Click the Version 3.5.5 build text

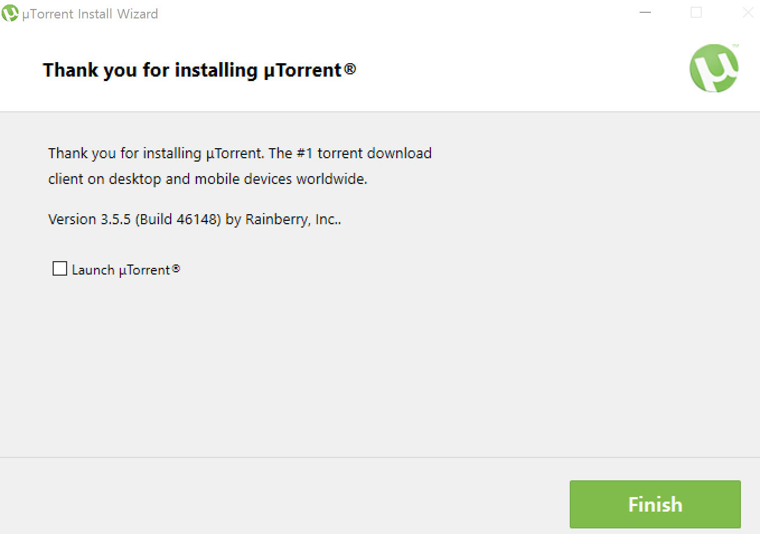tap(194, 219)
